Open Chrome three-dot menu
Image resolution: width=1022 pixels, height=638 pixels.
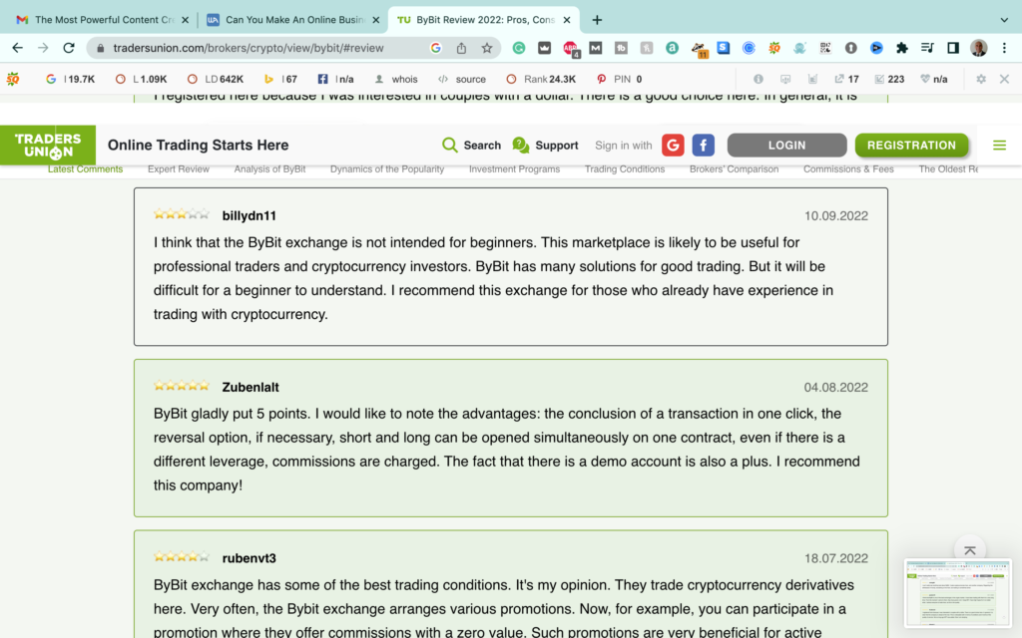[x=1004, y=48]
